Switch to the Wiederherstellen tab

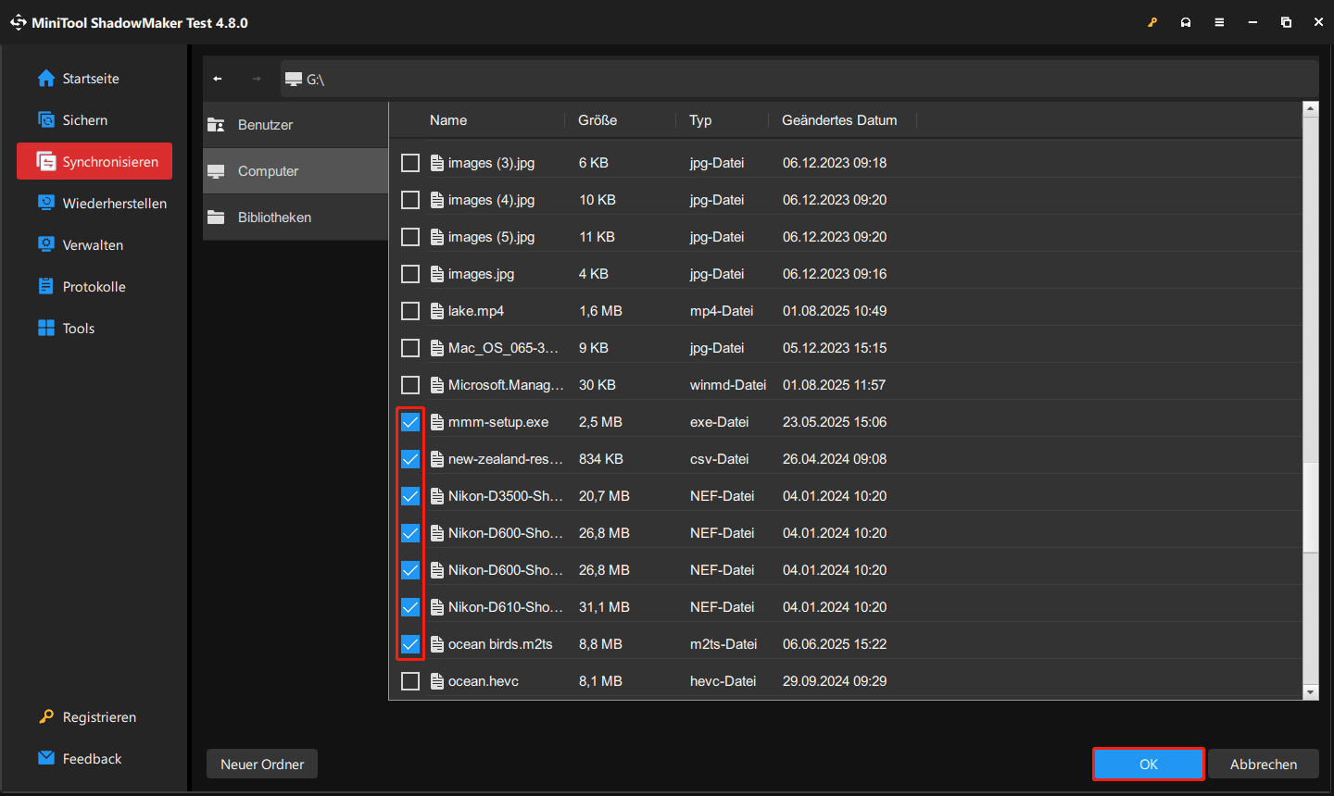pos(114,204)
